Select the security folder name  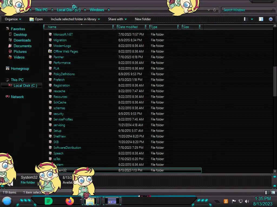tap(58, 114)
